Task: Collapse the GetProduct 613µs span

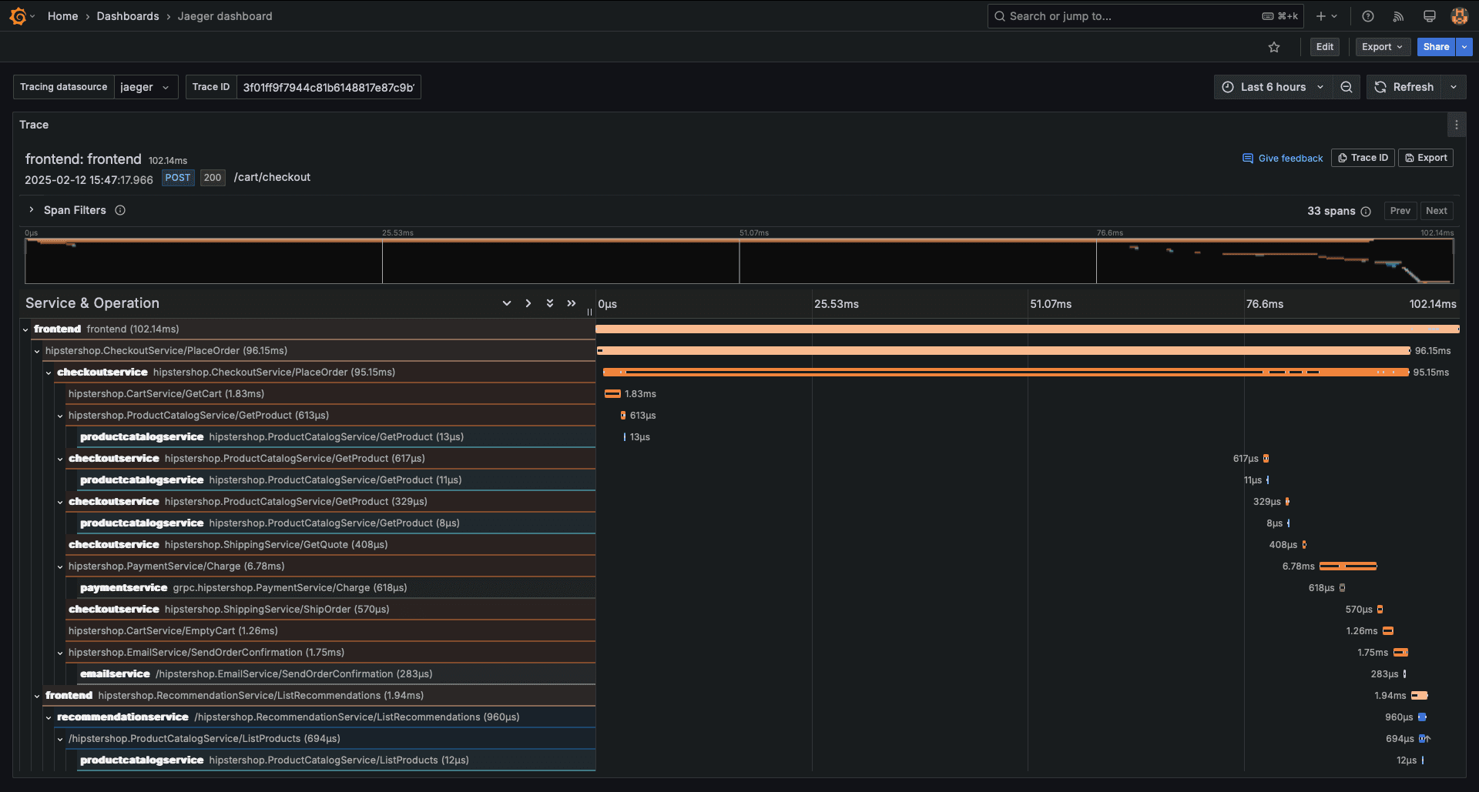Action: [60, 416]
